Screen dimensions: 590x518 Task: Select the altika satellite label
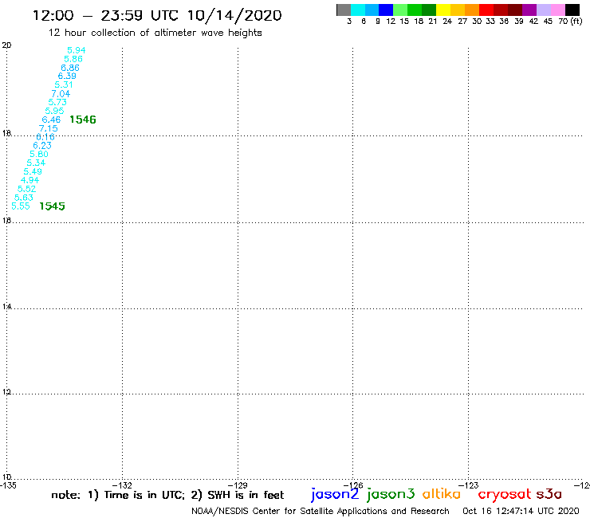pyautogui.click(x=442, y=494)
